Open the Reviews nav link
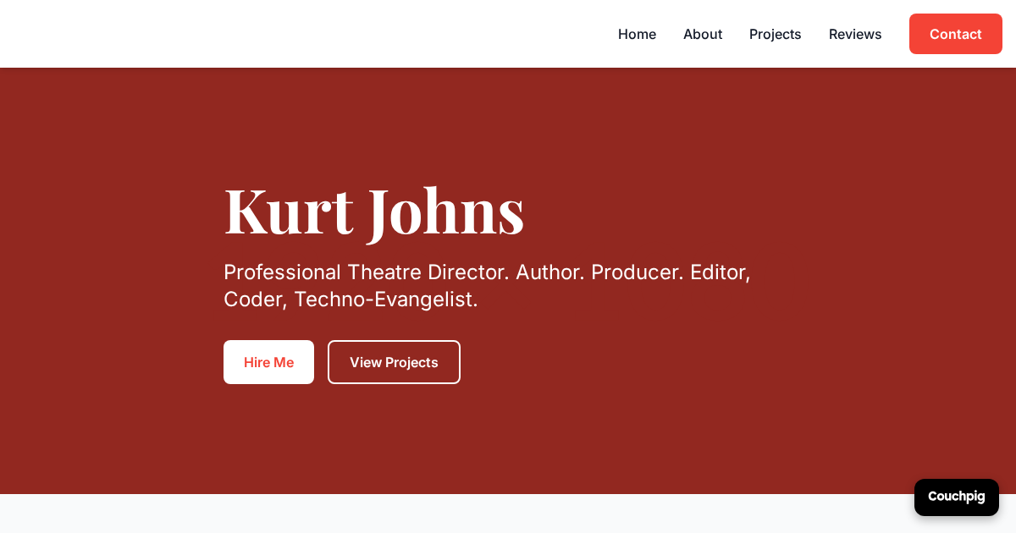The width and height of the screenshot is (1016, 533). click(854, 34)
